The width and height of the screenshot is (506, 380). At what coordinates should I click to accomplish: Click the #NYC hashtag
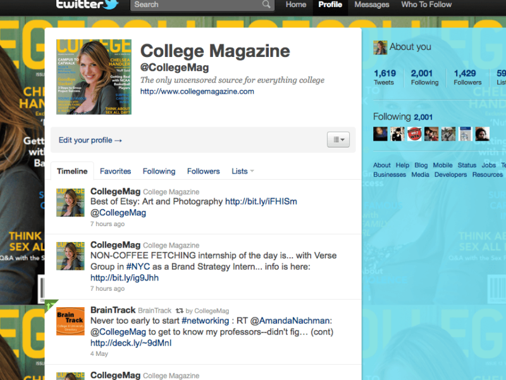pyautogui.click(x=138, y=267)
